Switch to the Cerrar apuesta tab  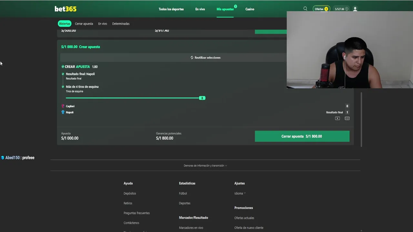coord(84,24)
